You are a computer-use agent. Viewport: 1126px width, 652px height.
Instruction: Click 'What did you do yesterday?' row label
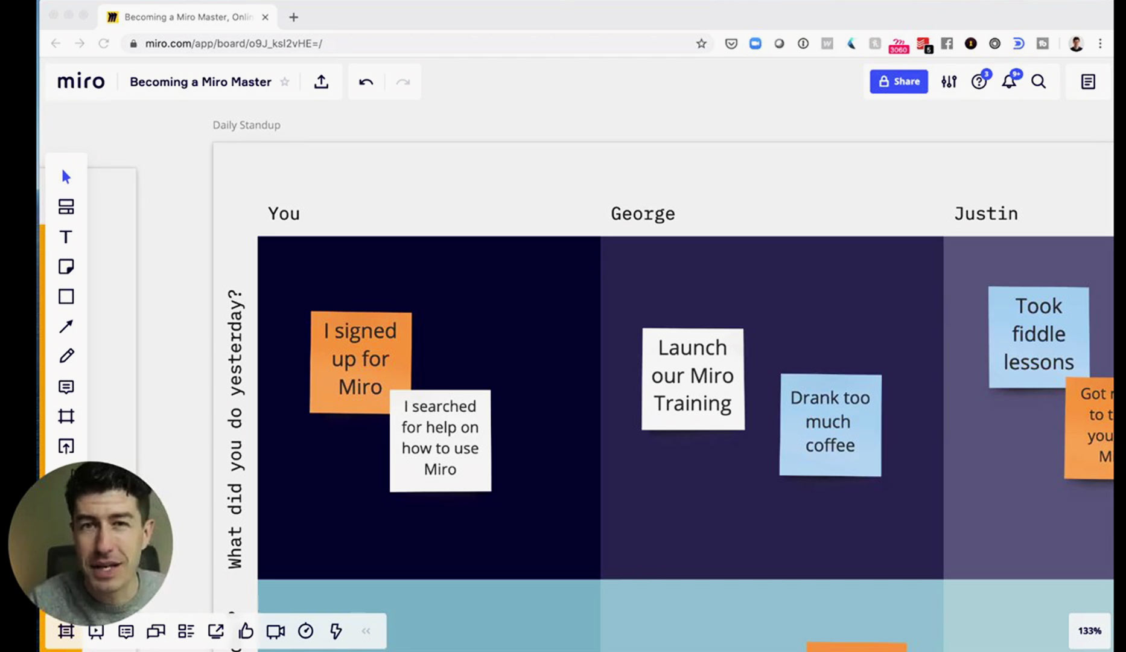tap(235, 429)
